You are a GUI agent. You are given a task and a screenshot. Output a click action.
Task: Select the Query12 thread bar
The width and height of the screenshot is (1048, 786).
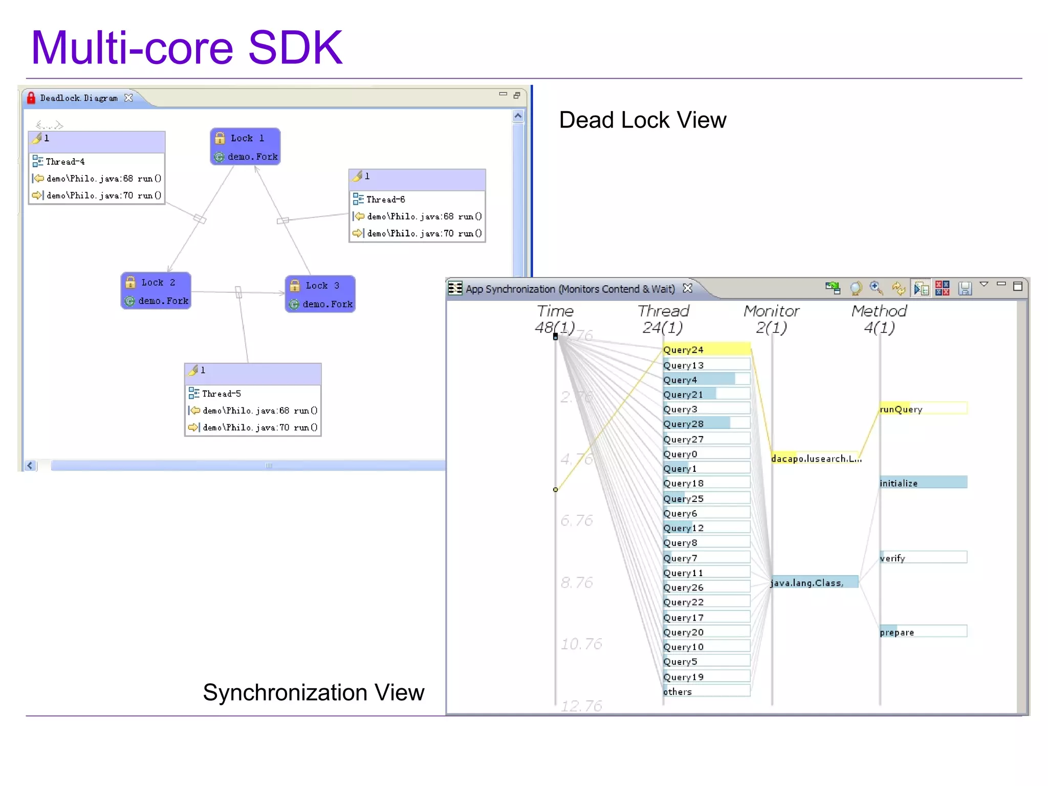707,527
